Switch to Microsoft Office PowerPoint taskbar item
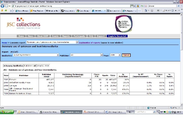The image size is (183, 137). [94, 112]
